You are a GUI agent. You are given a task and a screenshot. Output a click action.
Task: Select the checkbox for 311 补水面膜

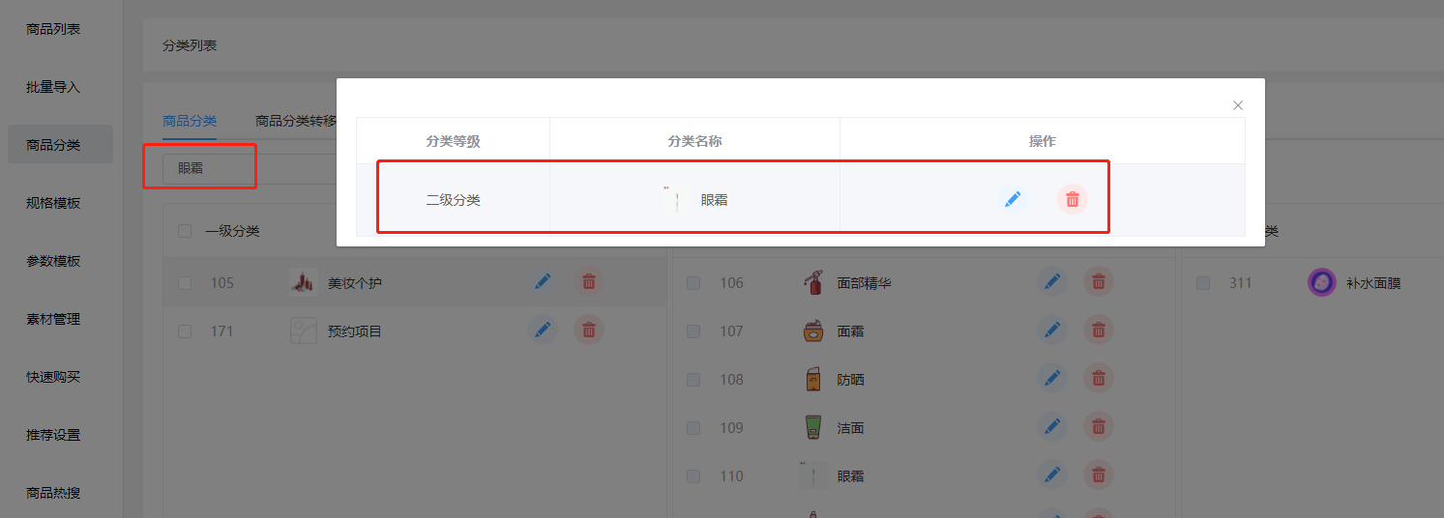[x=1203, y=283]
